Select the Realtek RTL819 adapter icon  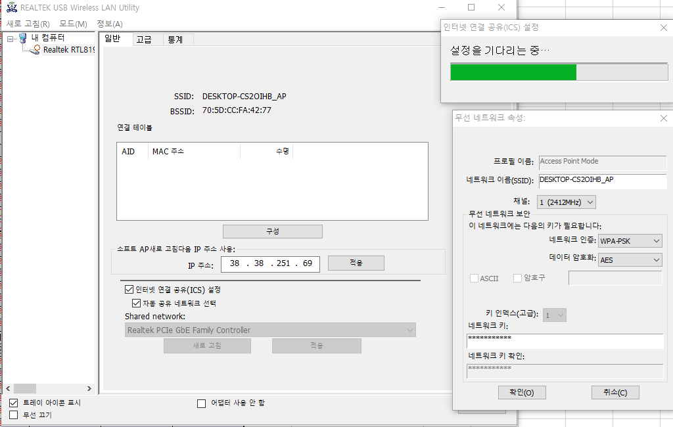point(35,50)
